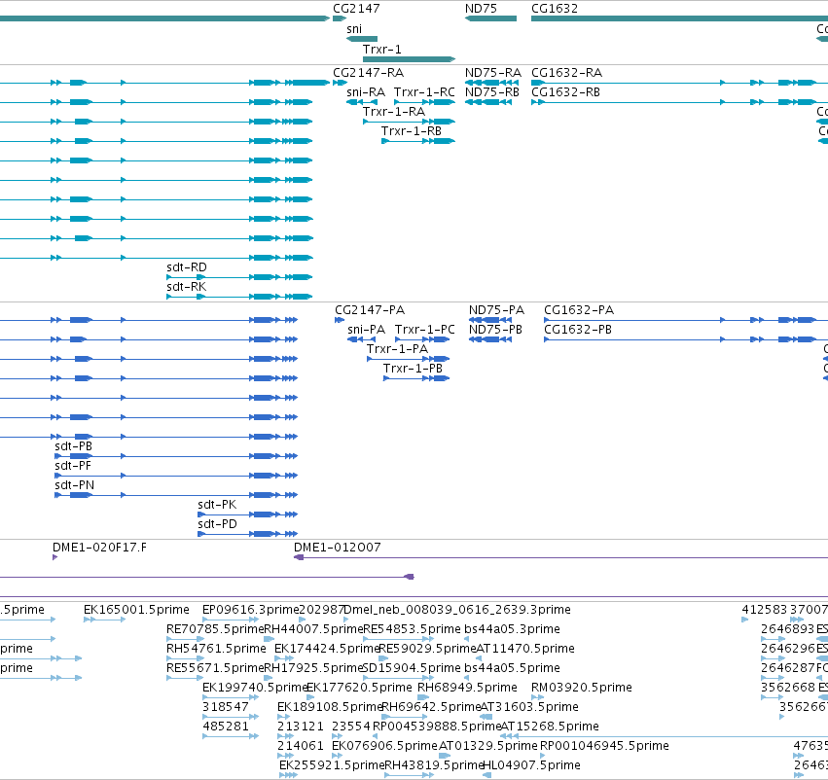This screenshot has height=780, width=828.
Task: Click the RM03920.5prime EST label
Action: point(582,687)
